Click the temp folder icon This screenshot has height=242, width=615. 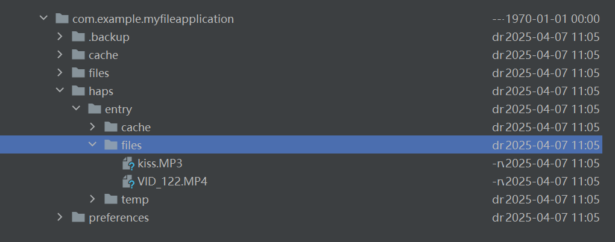click(x=112, y=199)
